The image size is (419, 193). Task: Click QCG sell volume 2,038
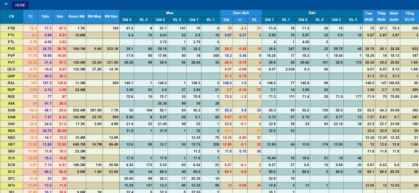click(290, 69)
